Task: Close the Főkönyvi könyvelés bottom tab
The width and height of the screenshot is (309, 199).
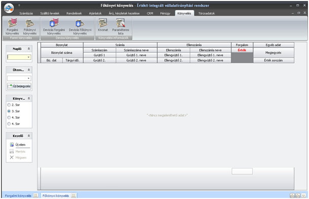Action: 74,195
